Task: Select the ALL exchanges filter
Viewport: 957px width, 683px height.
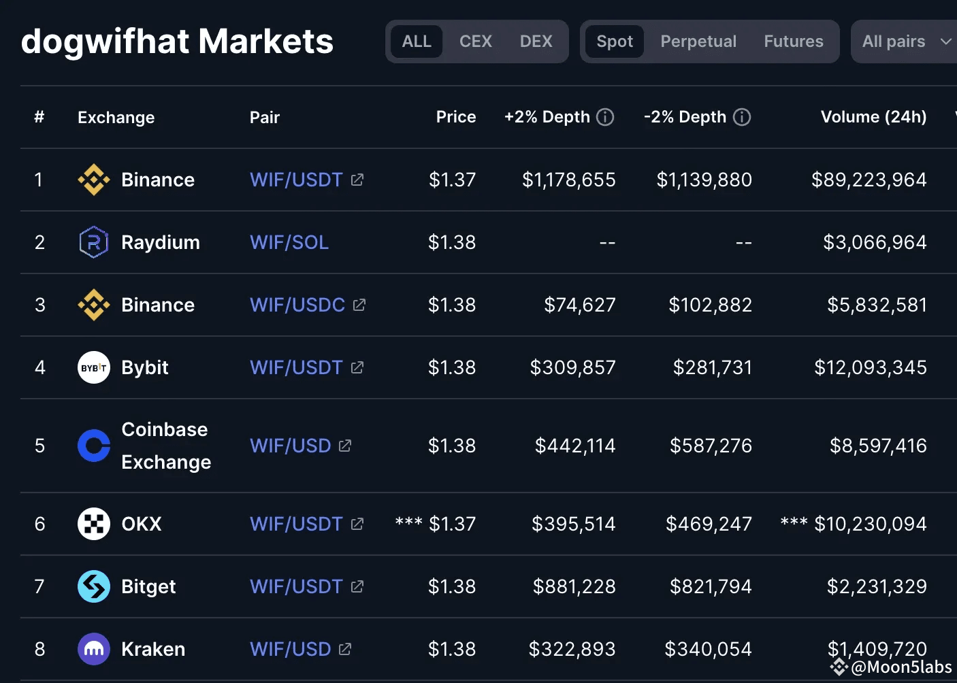Action: coord(417,41)
